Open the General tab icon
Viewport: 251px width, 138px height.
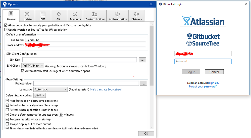click(11, 14)
